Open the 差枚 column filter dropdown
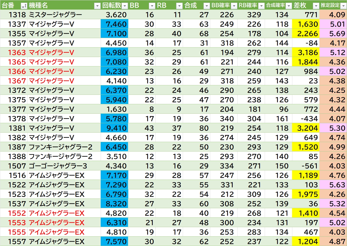Screen dimensions: 347x246 [x=316, y=6]
